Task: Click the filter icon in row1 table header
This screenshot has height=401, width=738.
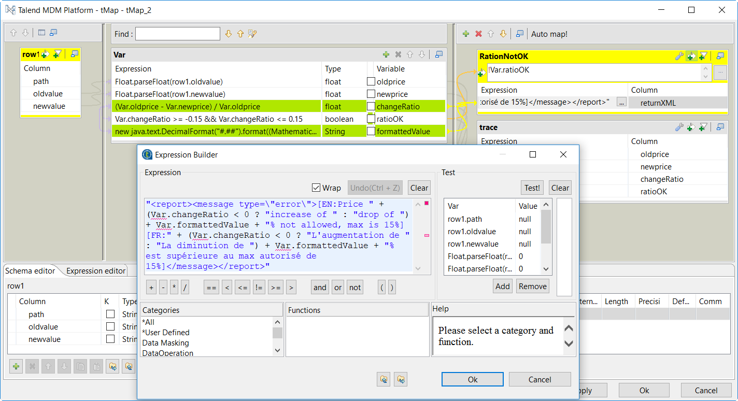Action: click(x=58, y=54)
